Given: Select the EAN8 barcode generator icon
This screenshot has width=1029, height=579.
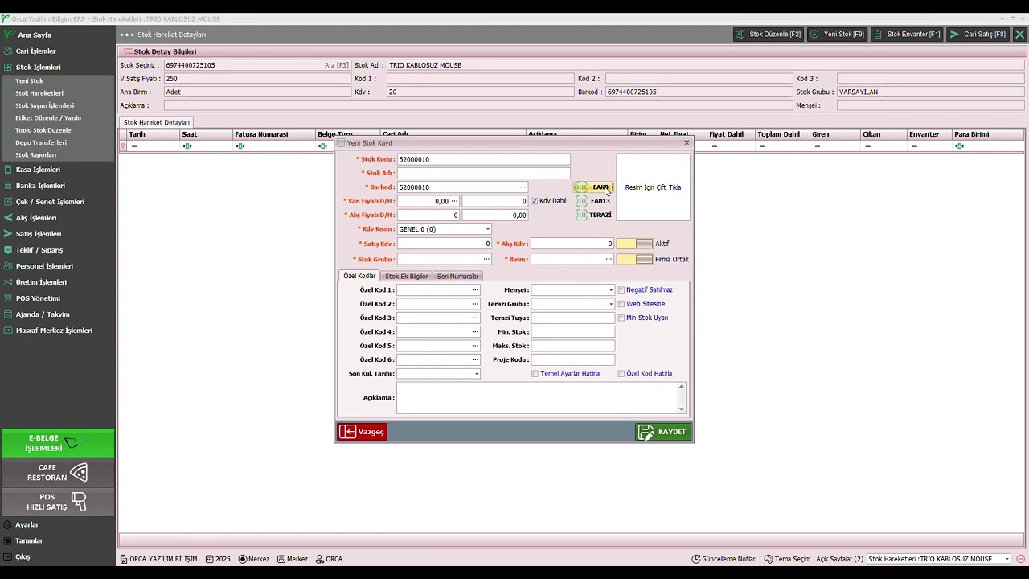Looking at the screenshot, I should coord(581,187).
